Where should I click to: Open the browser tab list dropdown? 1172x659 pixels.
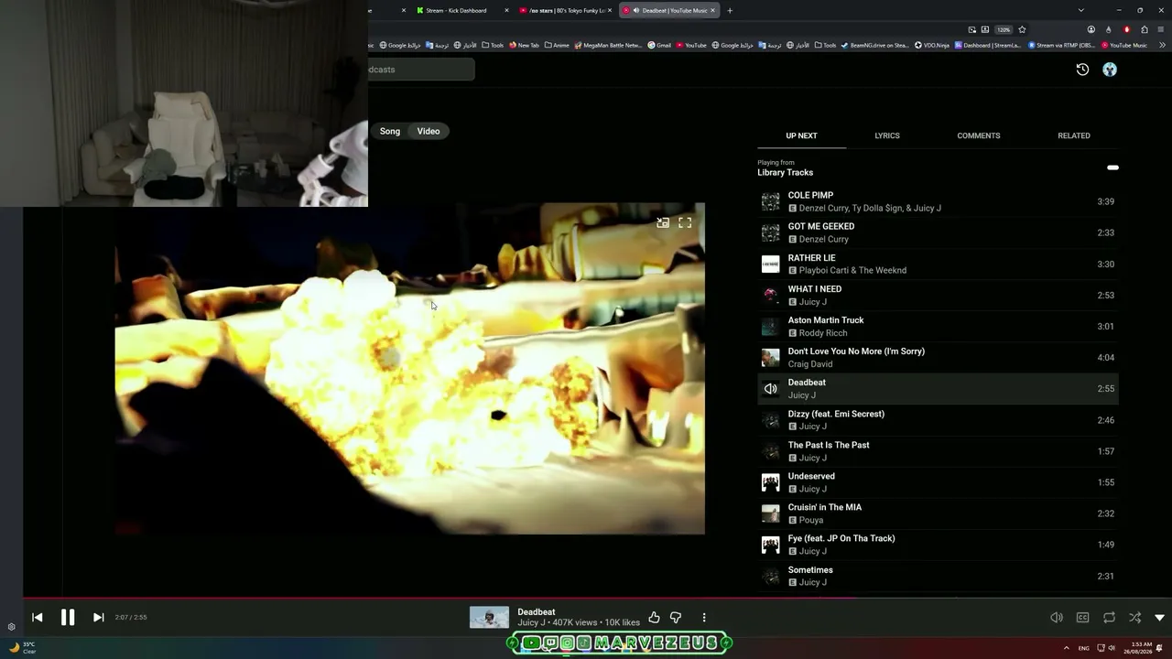[1080, 10]
